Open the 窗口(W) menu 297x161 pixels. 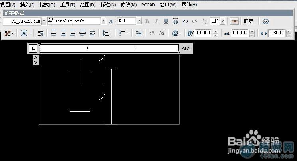[168, 5]
